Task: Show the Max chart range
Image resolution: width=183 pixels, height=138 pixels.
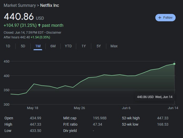Action: point(114,46)
